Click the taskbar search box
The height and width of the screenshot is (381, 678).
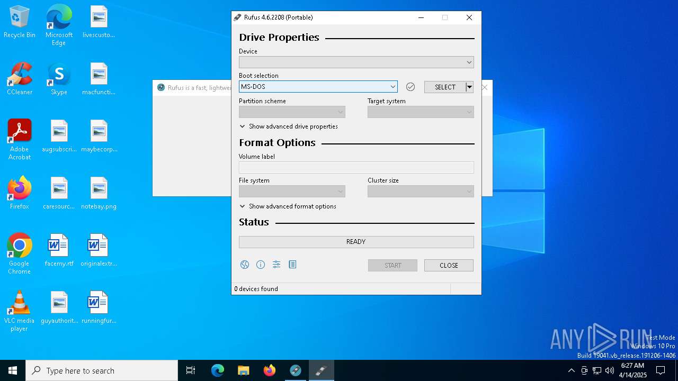[102, 370]
